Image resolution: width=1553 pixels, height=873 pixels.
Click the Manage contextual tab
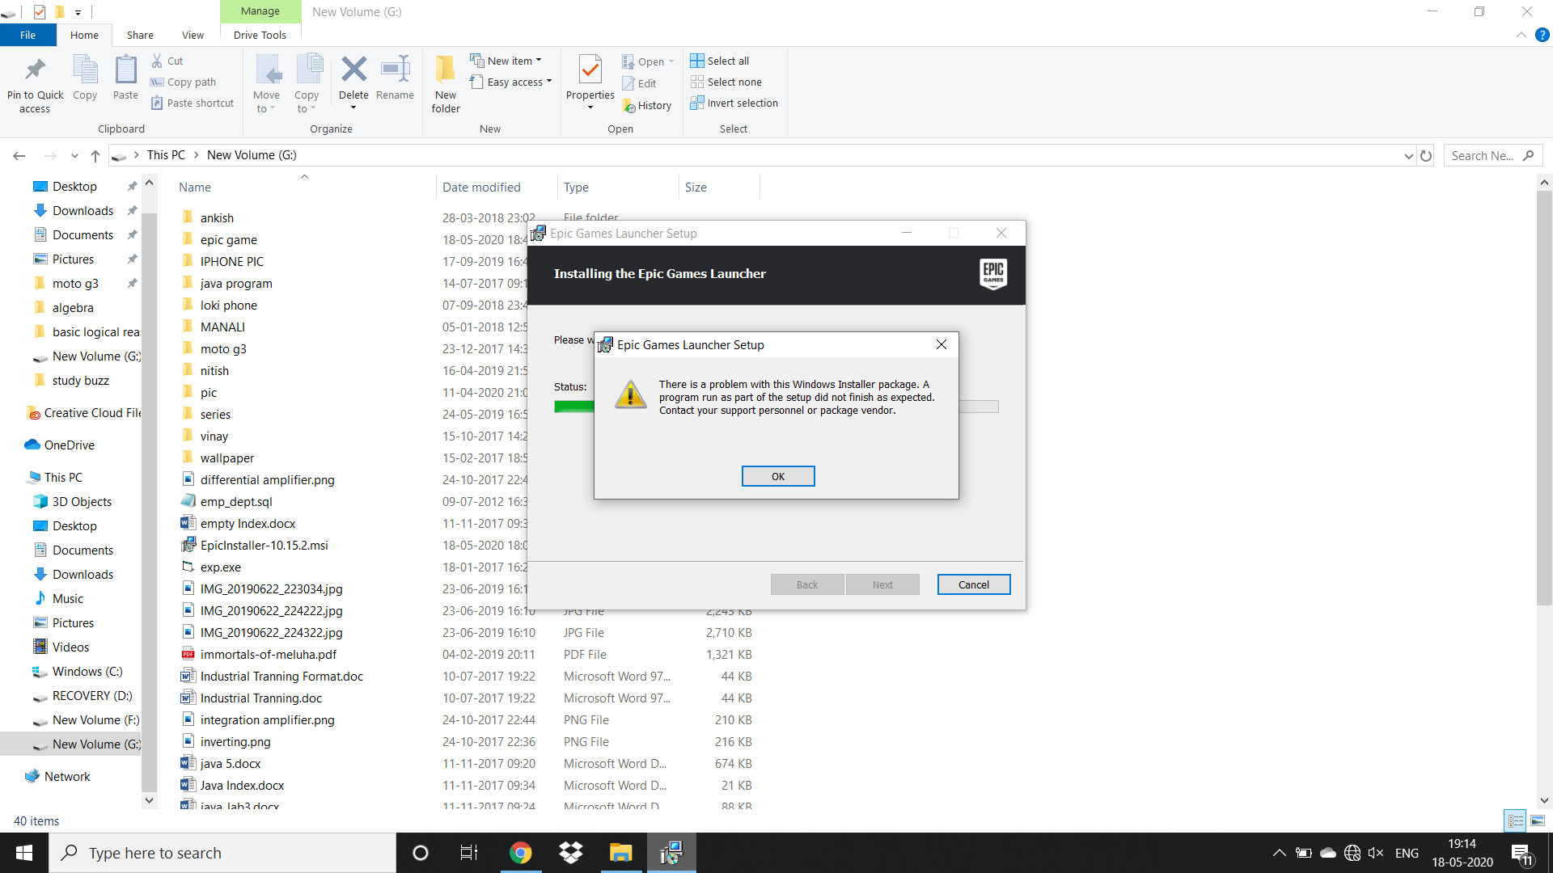(260, 11)
